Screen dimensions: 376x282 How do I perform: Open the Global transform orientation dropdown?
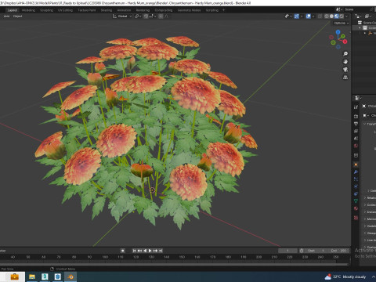122,16
